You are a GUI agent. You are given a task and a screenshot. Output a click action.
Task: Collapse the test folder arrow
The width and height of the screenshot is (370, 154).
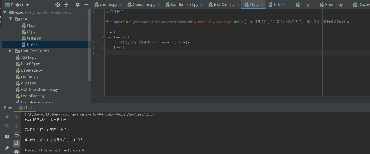click(x=11, y=19)
